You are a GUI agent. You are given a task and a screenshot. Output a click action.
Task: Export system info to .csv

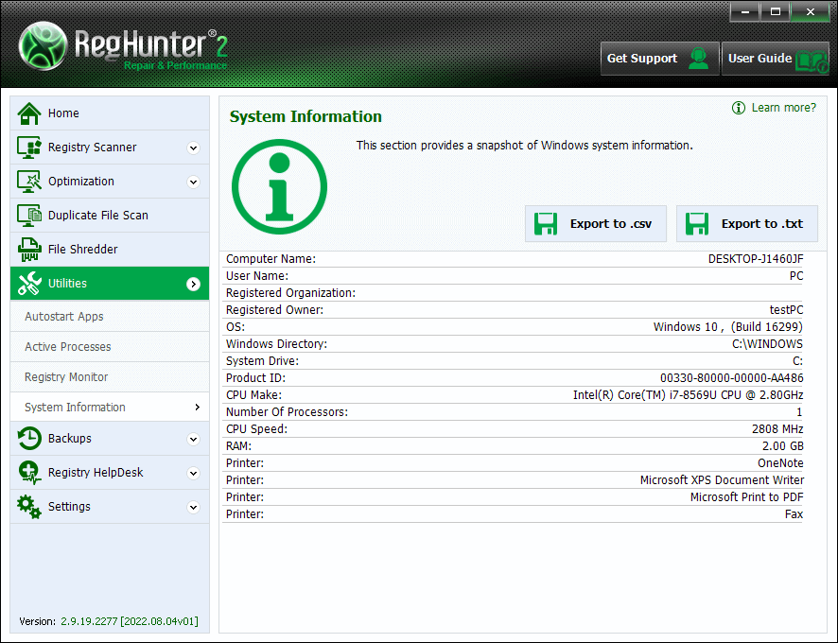coord(596,224)
